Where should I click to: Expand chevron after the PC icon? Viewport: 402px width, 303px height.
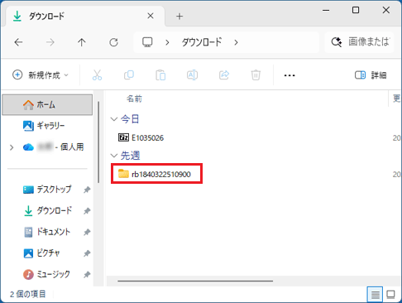pyautogui.click(x=167, y=42)
